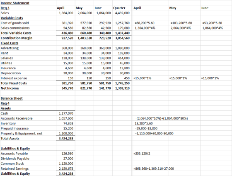Image resolution: width=232 pixels, height=176 pixels.
Task: Click dividends payable value 27,000
Action: coord(68,159)
